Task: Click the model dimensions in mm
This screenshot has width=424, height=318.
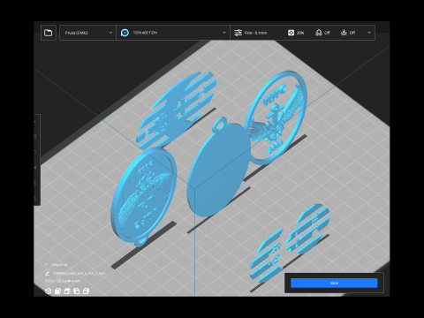Action: [x=62, y=281]
